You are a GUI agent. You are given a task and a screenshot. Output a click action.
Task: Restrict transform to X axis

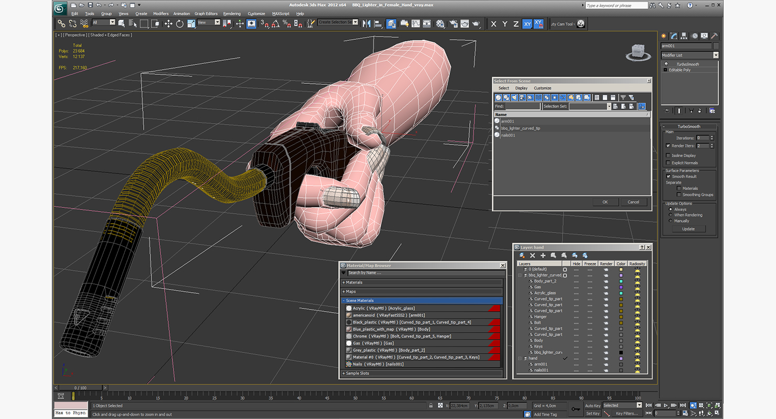pos(493,24)
